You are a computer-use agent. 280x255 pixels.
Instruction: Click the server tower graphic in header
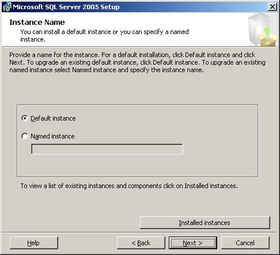point(258,28)
